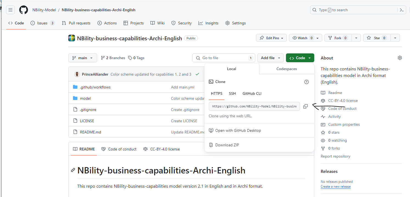Click the help icon in the Clone panel

[x=306, y=82]
